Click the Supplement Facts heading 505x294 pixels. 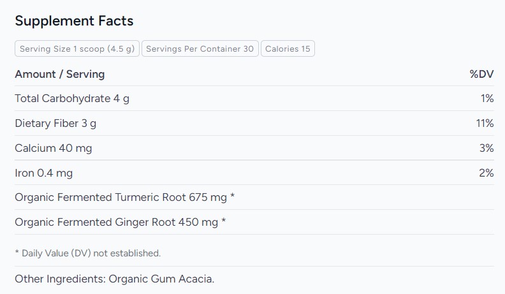coord(74,21)
